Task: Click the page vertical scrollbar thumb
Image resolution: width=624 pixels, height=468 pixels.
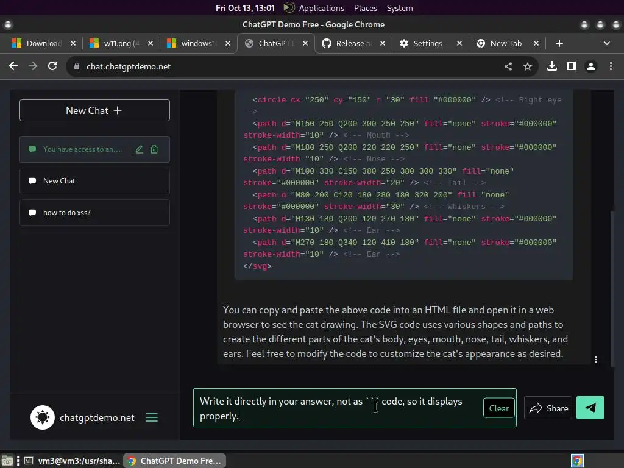Action: coord(612,289)
